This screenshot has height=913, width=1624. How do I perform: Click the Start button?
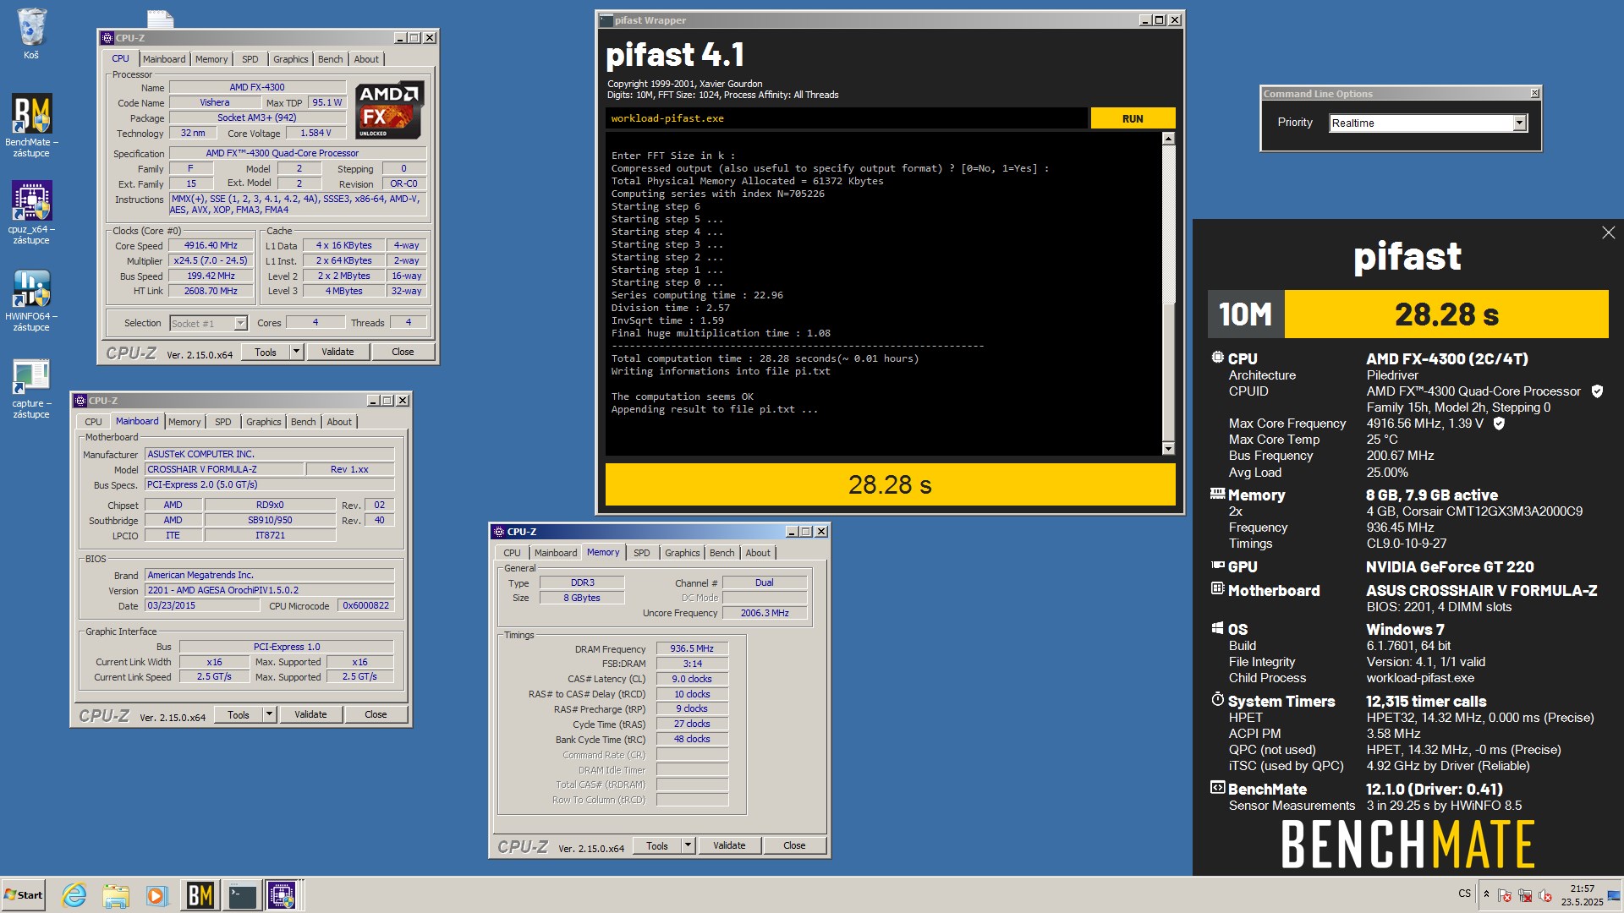pos(23,895)
